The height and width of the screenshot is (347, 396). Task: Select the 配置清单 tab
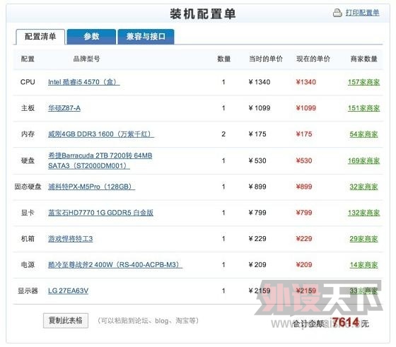(x=40, y=37)
